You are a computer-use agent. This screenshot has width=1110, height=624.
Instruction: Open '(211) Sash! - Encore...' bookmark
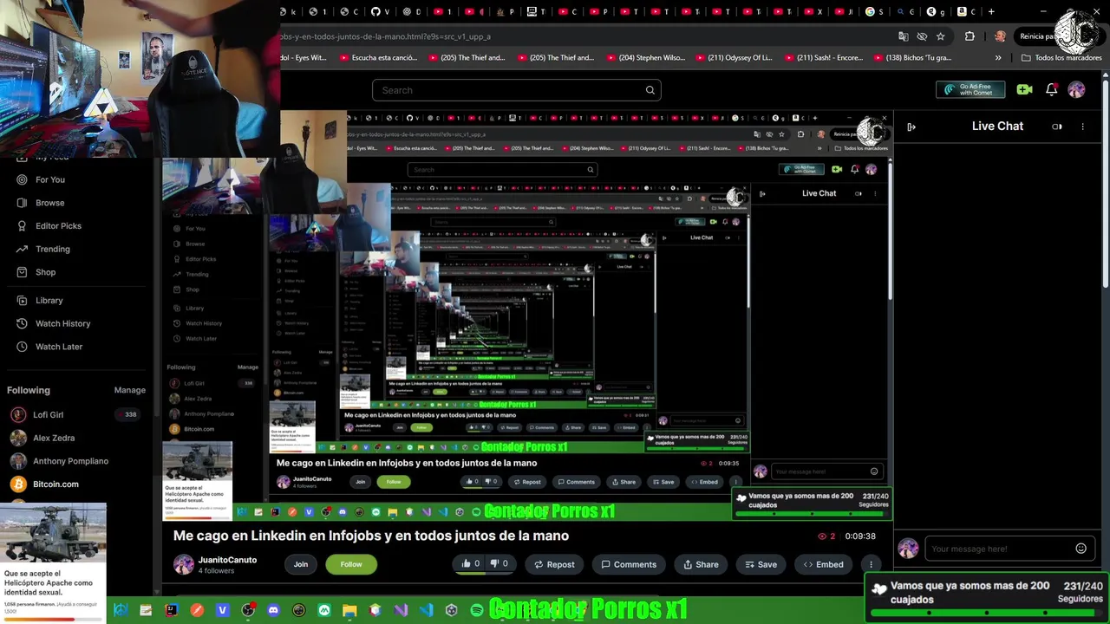pos(824,58)
